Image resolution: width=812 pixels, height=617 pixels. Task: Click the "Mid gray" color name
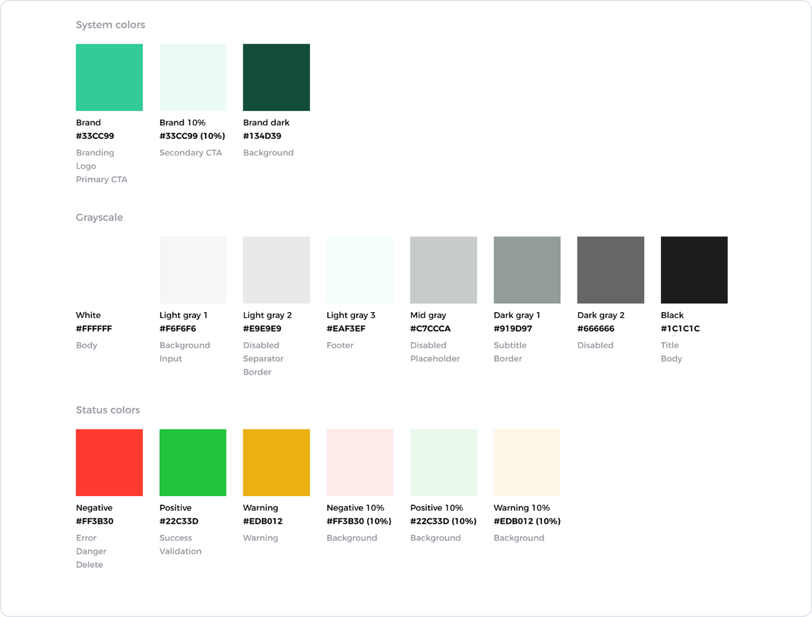428,315
